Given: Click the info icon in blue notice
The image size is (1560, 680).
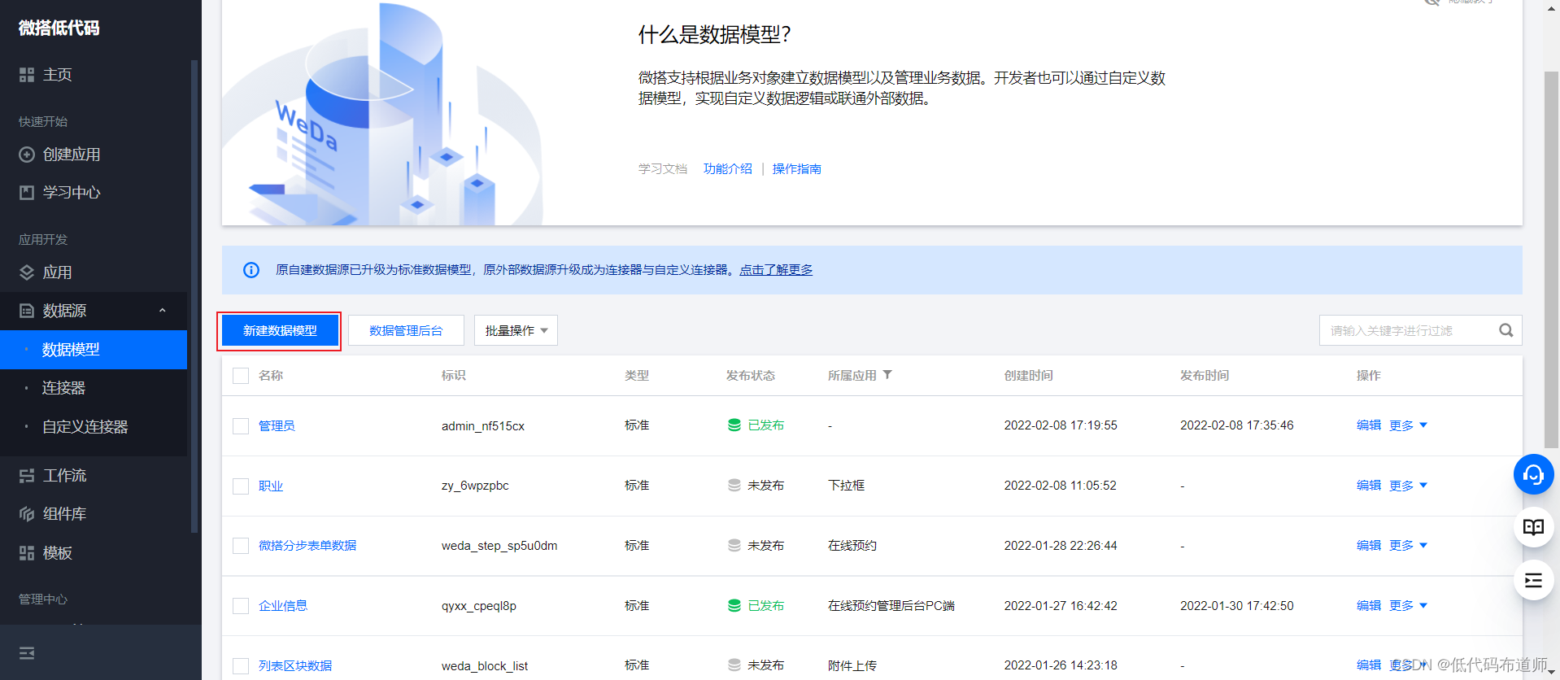Looking at the screenshot, I should click(x=251, y=270).
